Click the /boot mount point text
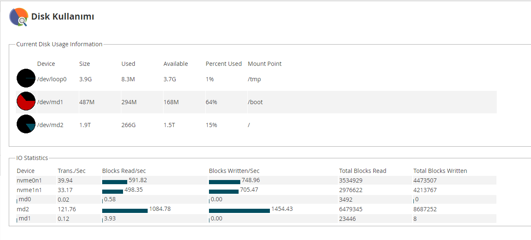This screenshot has height=240, width=531. [255, 102]
